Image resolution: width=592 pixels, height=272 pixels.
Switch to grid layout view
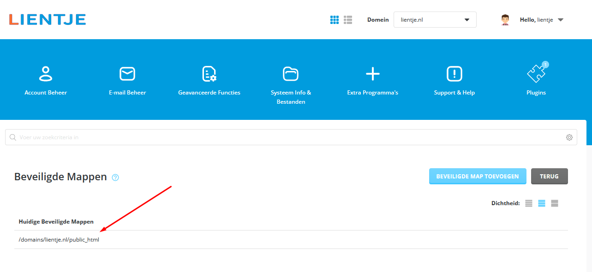pyautogui.click(x=335, y=20)
